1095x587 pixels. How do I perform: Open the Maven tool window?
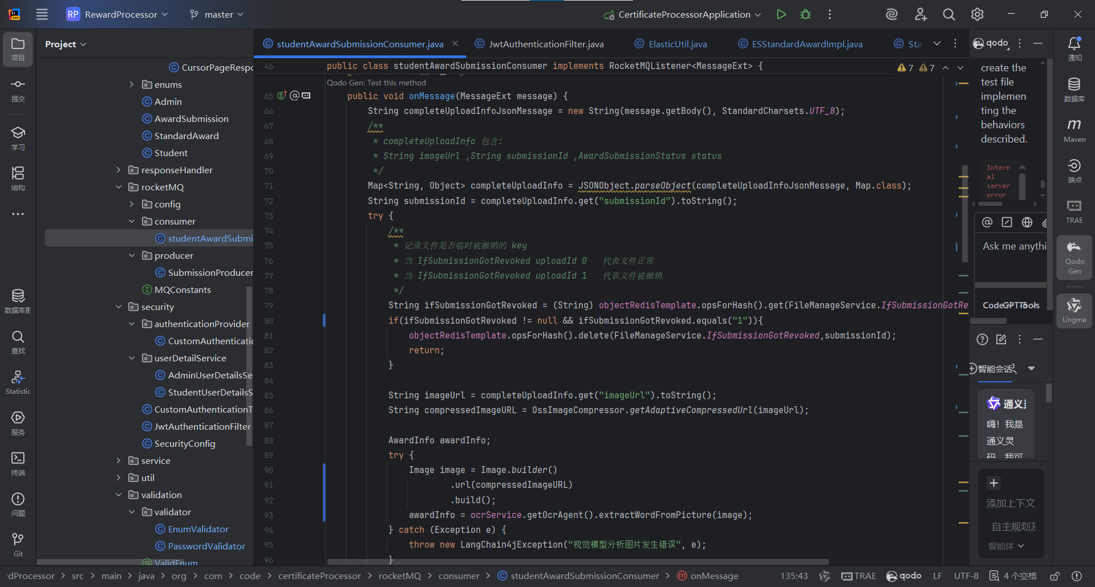1074,131
